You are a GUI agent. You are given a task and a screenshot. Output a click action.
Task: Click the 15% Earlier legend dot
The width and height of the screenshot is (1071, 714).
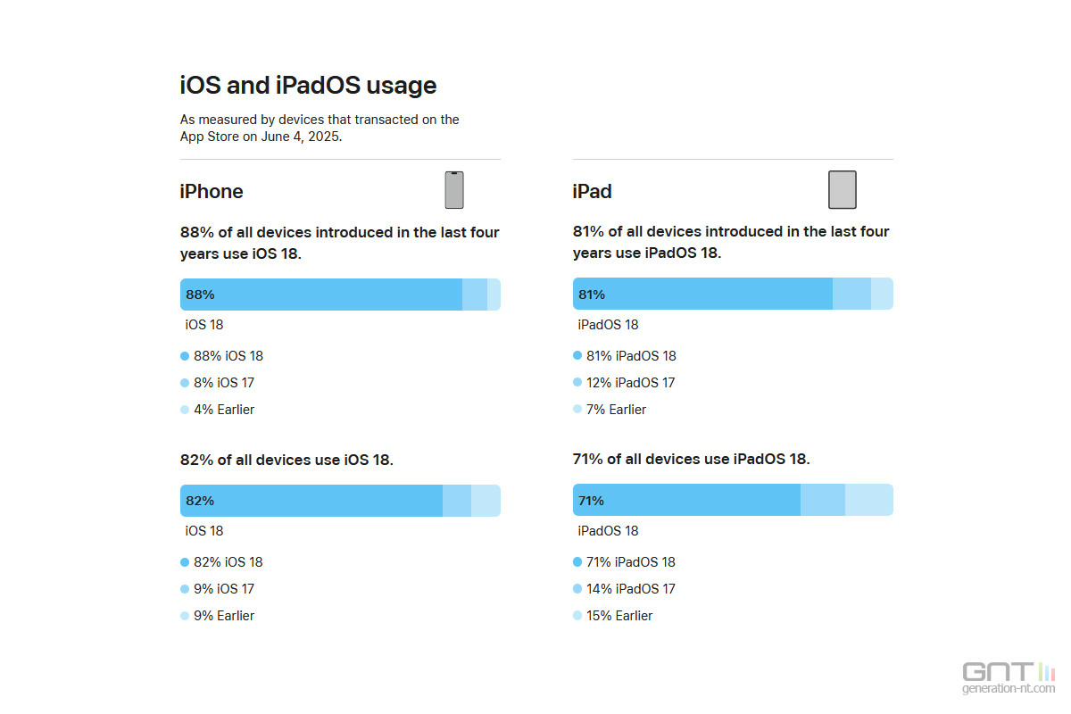[577, 616]
